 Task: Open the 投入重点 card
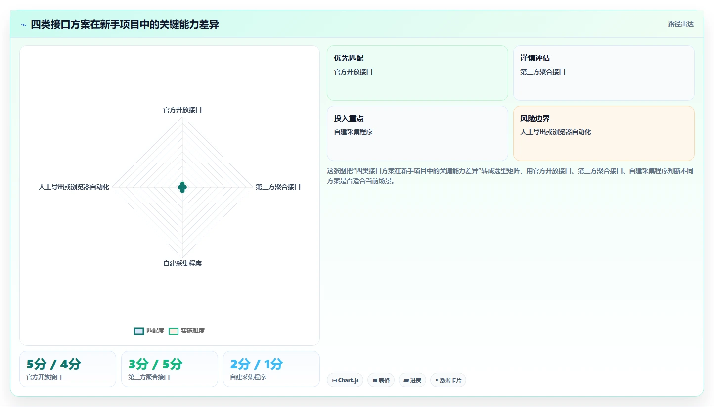[417, 133]
